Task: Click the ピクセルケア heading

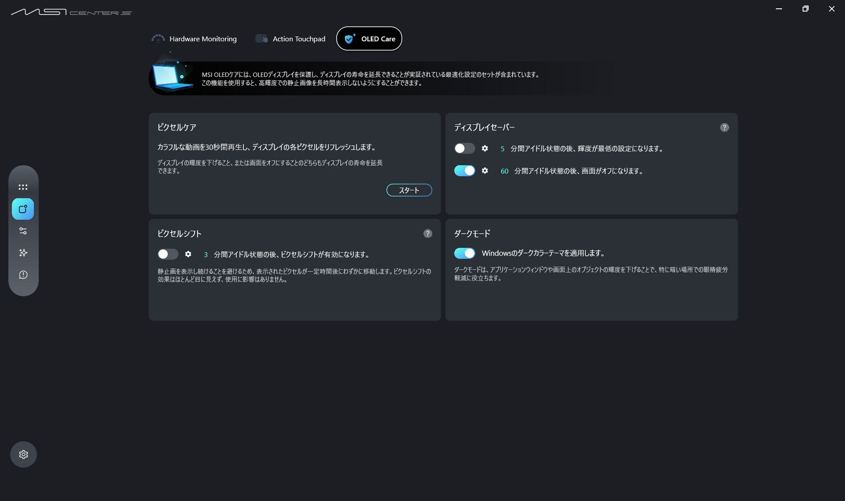Action: [177, 127]
